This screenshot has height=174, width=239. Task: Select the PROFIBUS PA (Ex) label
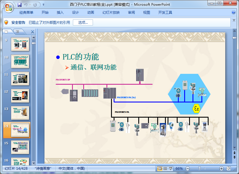point(126,97)
